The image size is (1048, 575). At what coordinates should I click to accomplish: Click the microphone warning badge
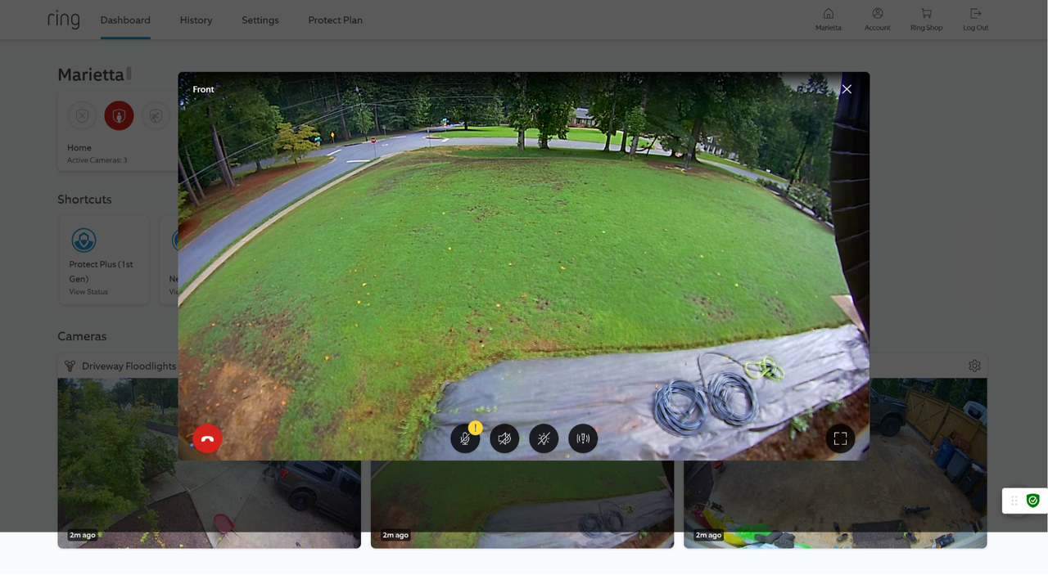(x=475, y=428)
